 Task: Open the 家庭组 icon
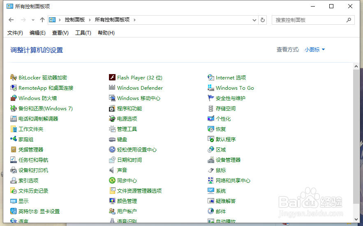pyautogui.click(x=14, y=139)
